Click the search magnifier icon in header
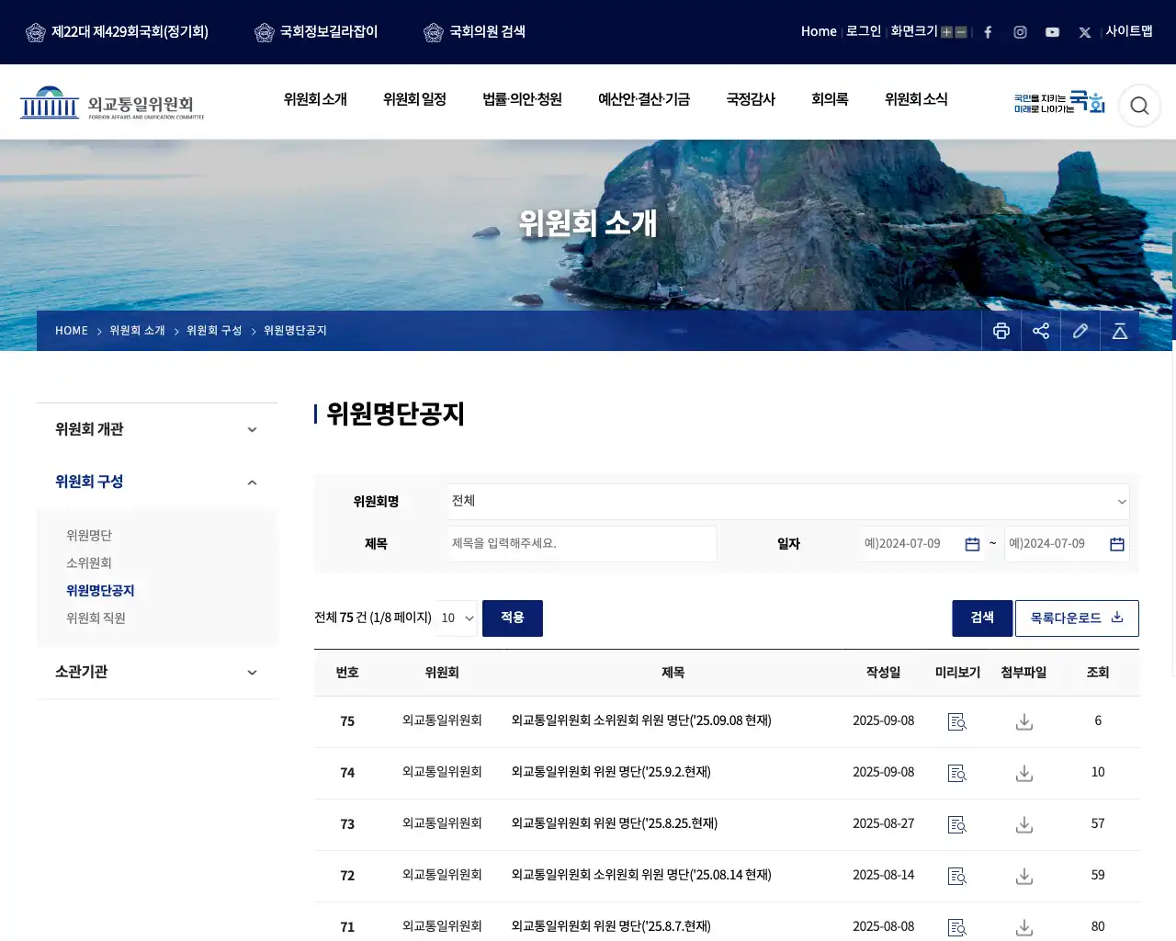This screenshot has height=941, width=1176. pos(1139,106)
